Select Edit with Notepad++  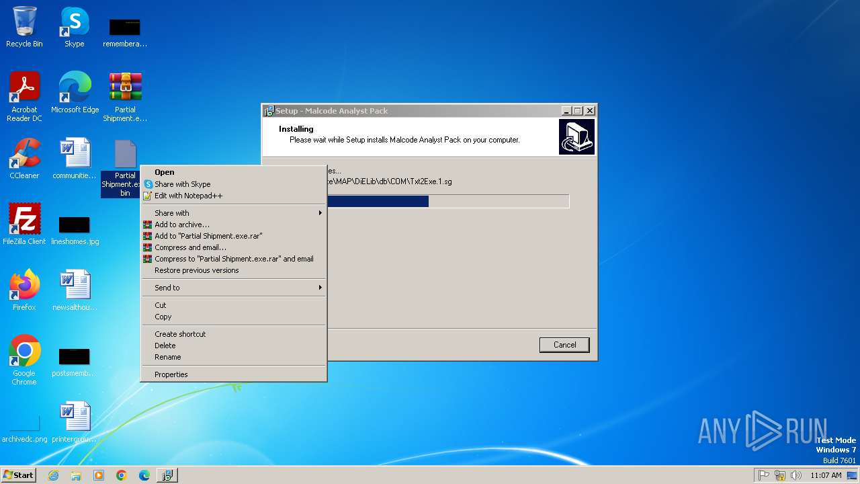click(233, 196)
